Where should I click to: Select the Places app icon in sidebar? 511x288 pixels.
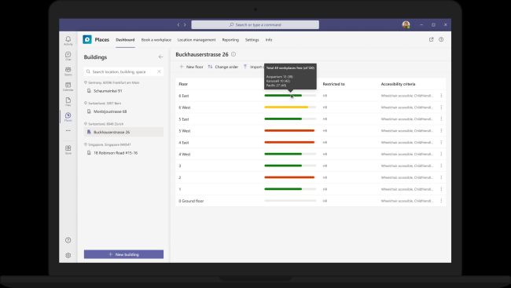(x=68, y=117)
